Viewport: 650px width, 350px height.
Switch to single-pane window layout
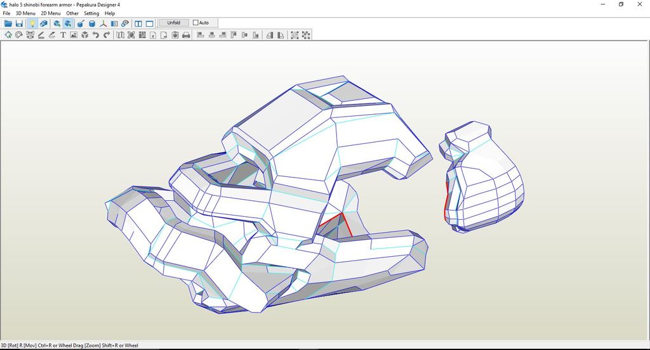click(x=150, y=23)
